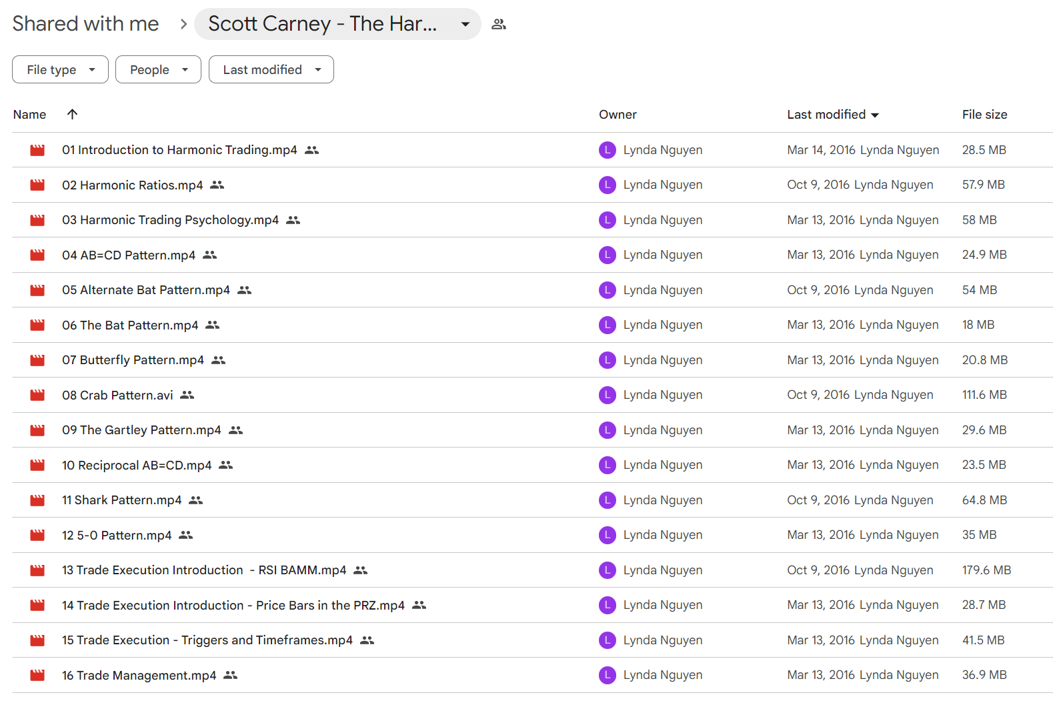The width and height of the screenshot is (1053, 721).
Task: Click Oct 9, 2016 date in Shark Pattern row
Action: 818,500
